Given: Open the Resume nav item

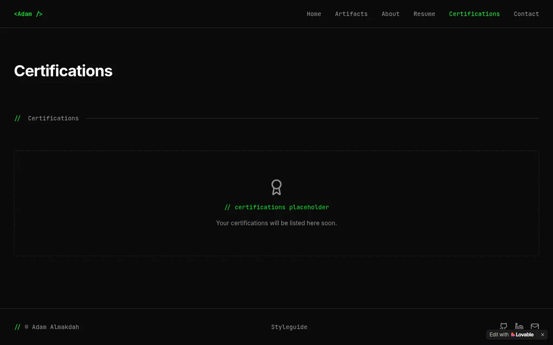Looking at the screenshot, I should click(x=424, y=14).
